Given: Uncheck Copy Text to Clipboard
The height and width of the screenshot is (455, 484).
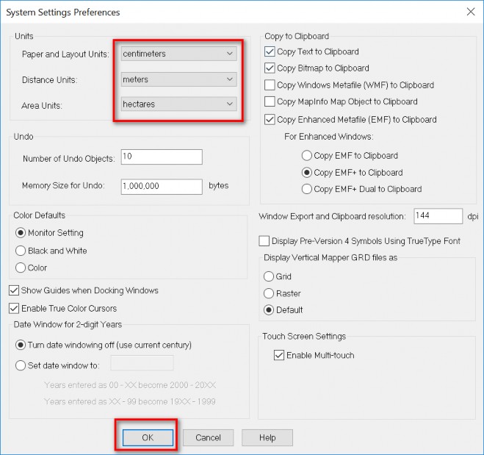Looking at the screenshot, I should click(x=270, y=51).
